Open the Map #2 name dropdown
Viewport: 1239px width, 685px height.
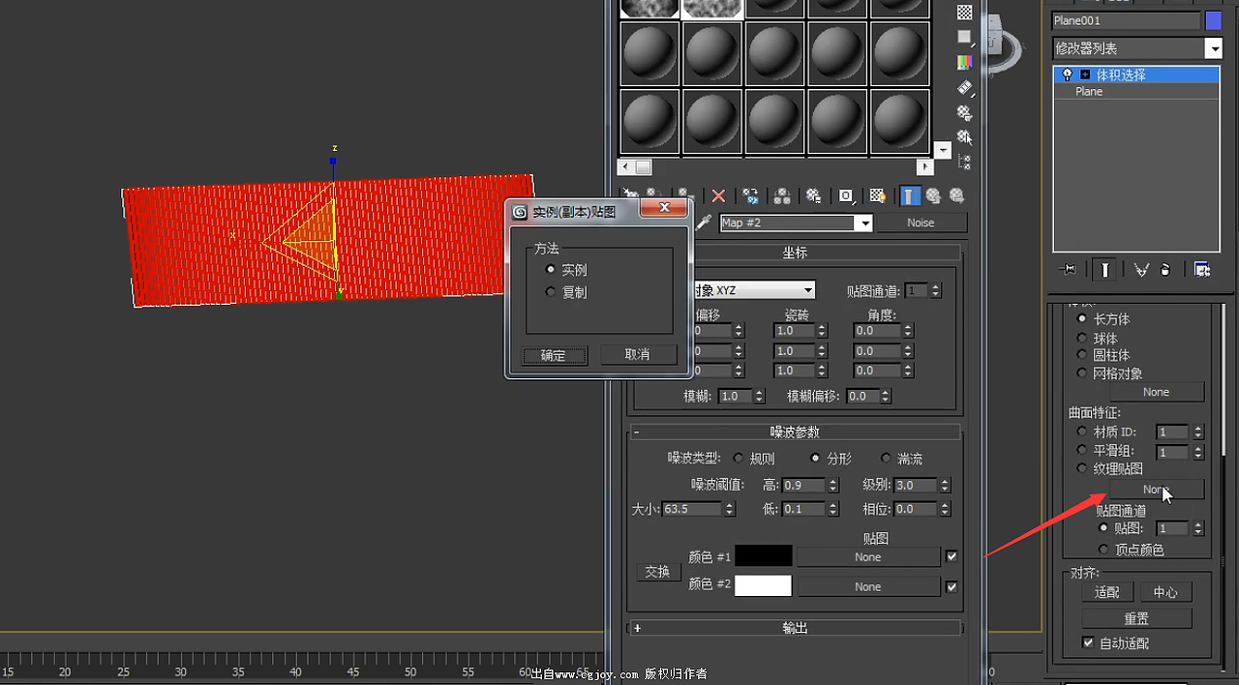pos(864,223)
